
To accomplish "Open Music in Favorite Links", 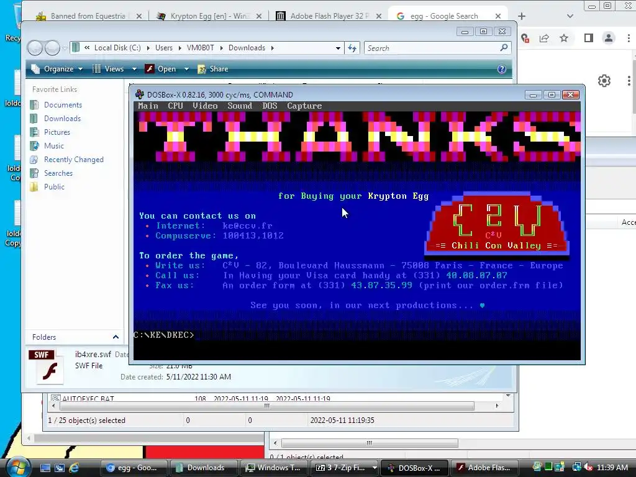I will click(x=53, y=145).
